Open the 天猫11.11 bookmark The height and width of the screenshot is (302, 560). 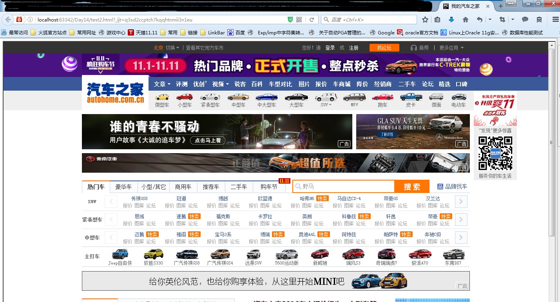(143, 32)
